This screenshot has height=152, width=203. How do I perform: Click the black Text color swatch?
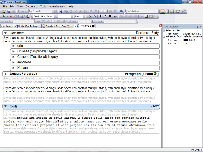[x=186, y=40]
